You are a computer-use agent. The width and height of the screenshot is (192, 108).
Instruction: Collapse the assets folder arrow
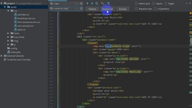click(5, 7)
